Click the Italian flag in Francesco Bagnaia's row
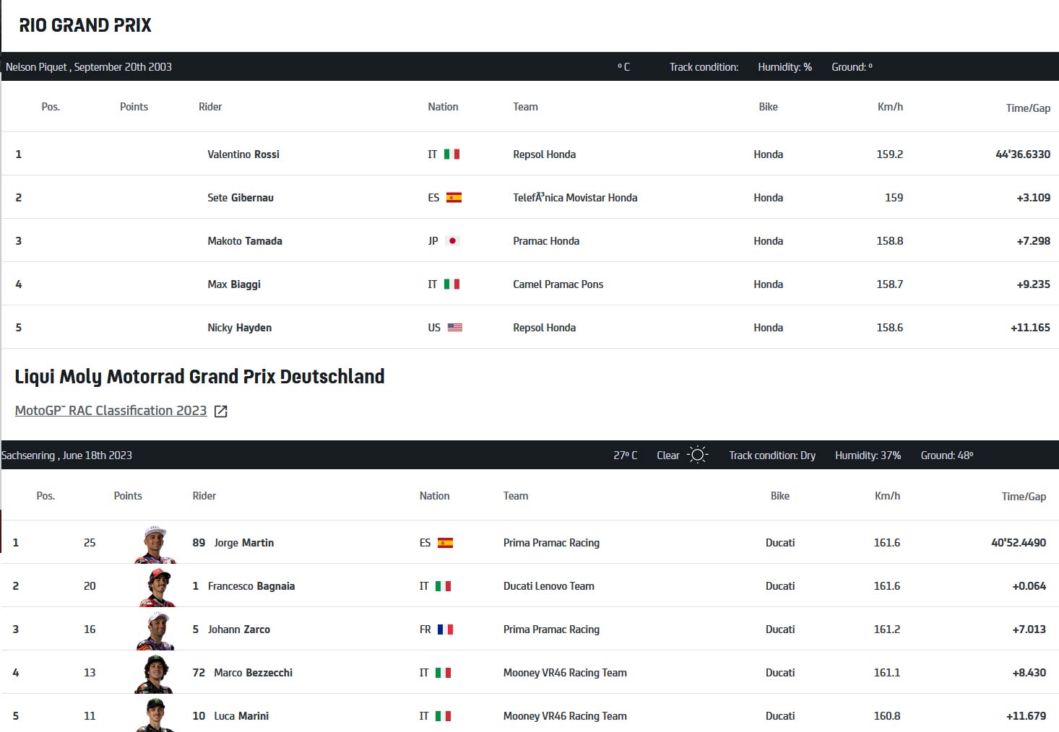The height and width of the screenshot is (732, 1059). (x=443, y=586)
